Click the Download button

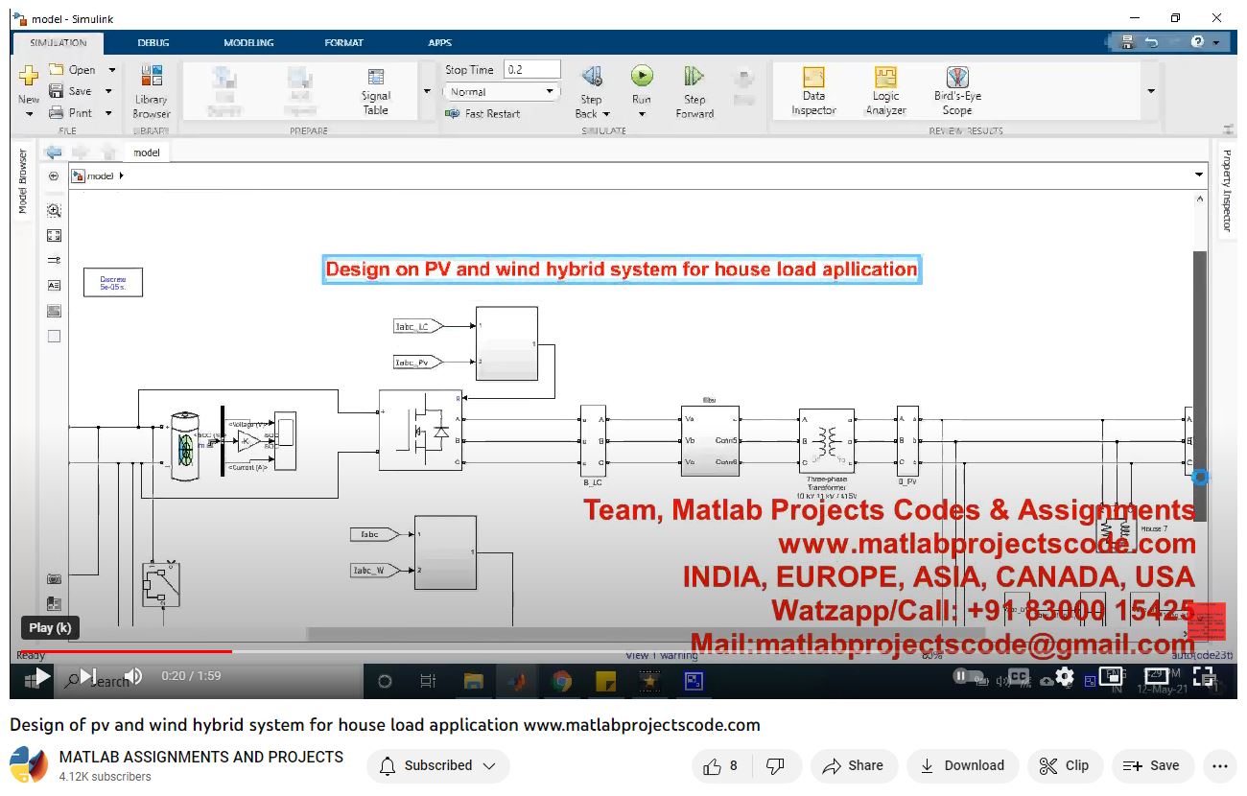962,765
